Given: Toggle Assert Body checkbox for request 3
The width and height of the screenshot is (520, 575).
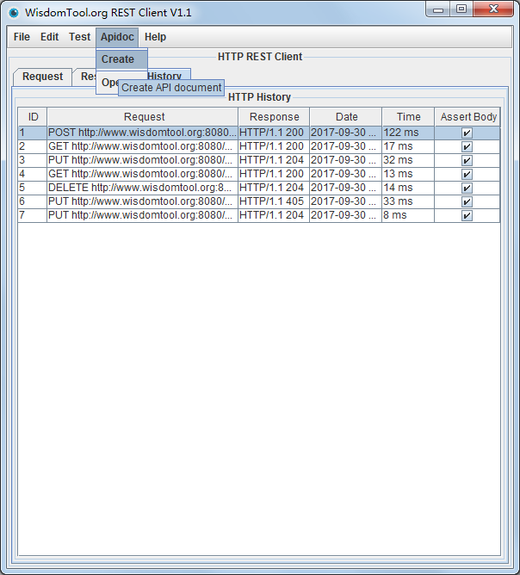Looking at the screenshot, I should [467, 160].
